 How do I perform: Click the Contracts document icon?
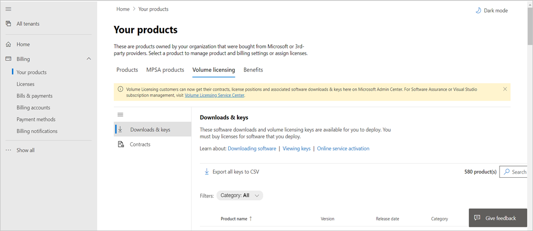click(120, 144)
